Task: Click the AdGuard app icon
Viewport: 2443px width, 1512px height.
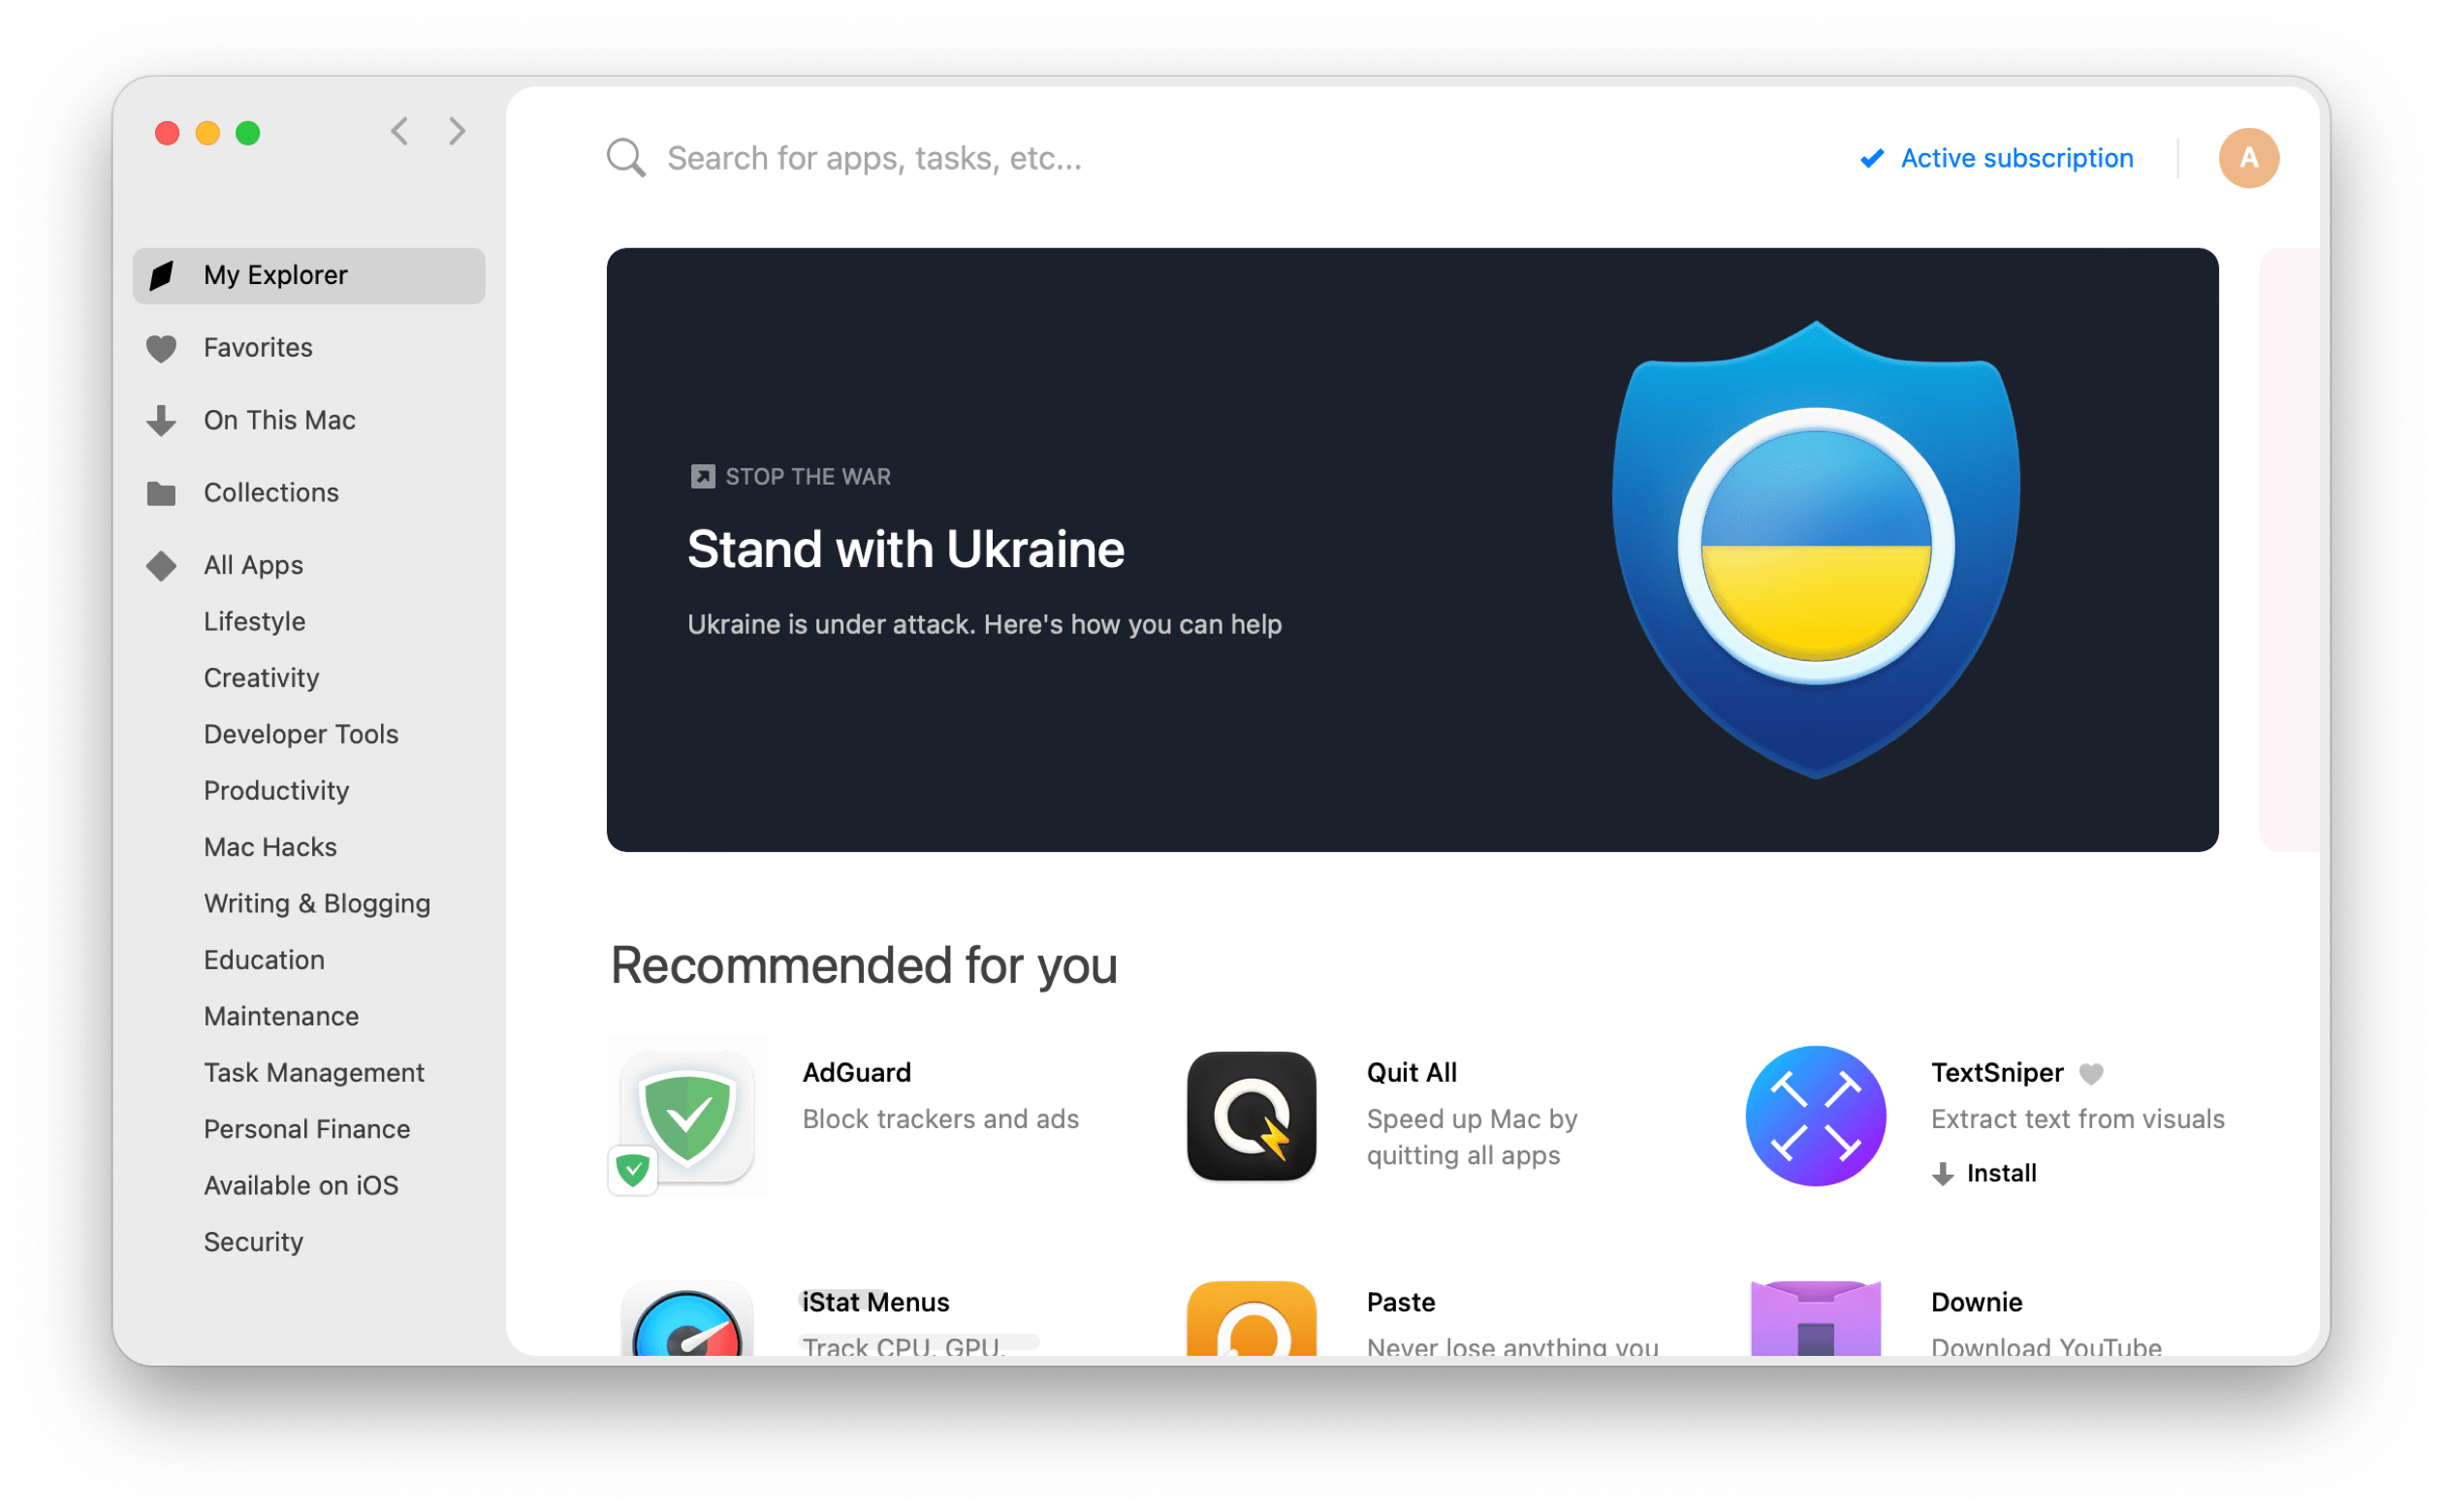Action: [x=689, y=1117]
